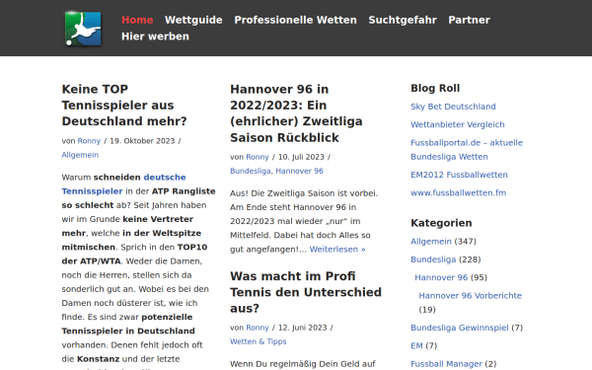Open article Keine TOP Tennisspieler aus Deutschland mehr?
Viewport: 592px width, 370px height.
click(124, 106)
